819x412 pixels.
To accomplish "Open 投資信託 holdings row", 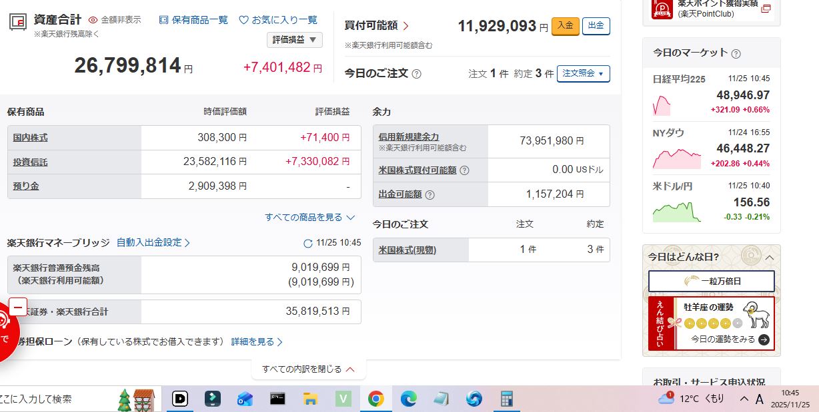I will point(31,162).
